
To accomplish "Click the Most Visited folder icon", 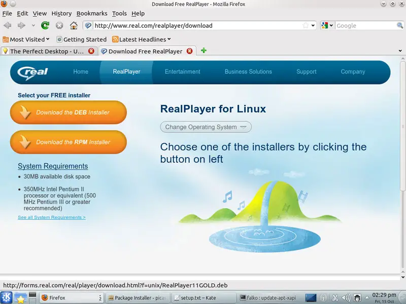I will [6, 40].
